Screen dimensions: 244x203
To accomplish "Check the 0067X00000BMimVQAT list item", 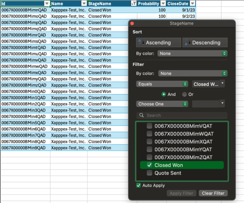I will click(x=149, y=126).
